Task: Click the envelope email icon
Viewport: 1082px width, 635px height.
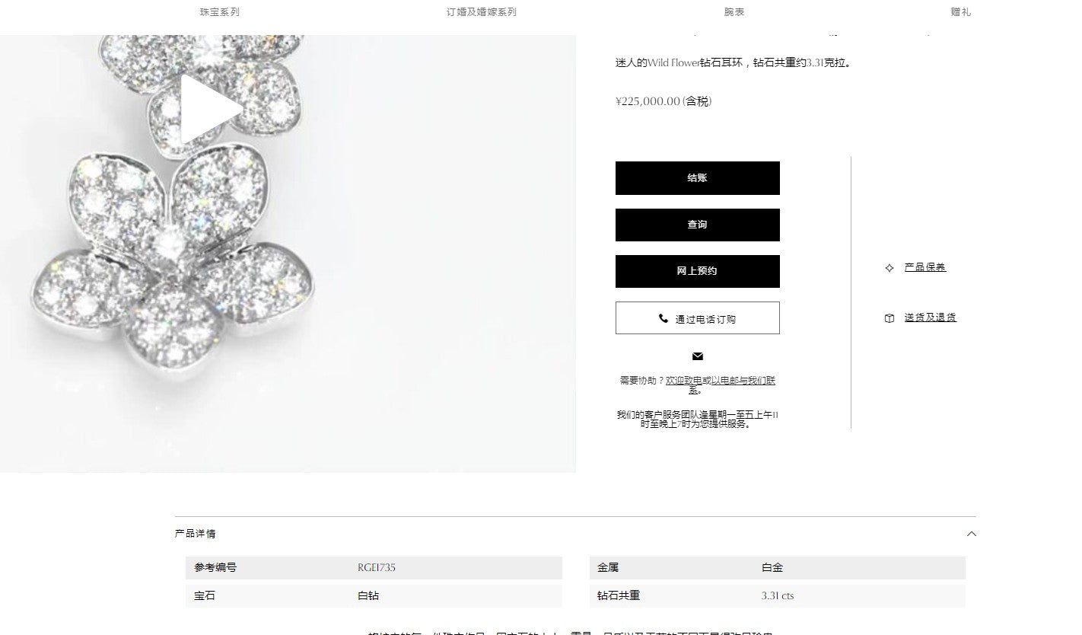Action: click(x=698, y=356)
